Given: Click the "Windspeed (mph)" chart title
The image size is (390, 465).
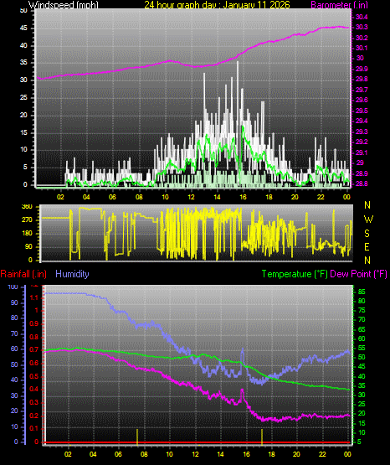Looking at the screenshot, I should [63, 4].
